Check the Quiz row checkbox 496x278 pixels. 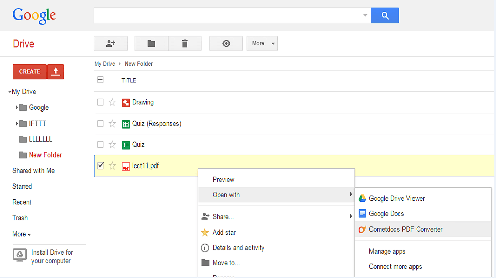100,145
